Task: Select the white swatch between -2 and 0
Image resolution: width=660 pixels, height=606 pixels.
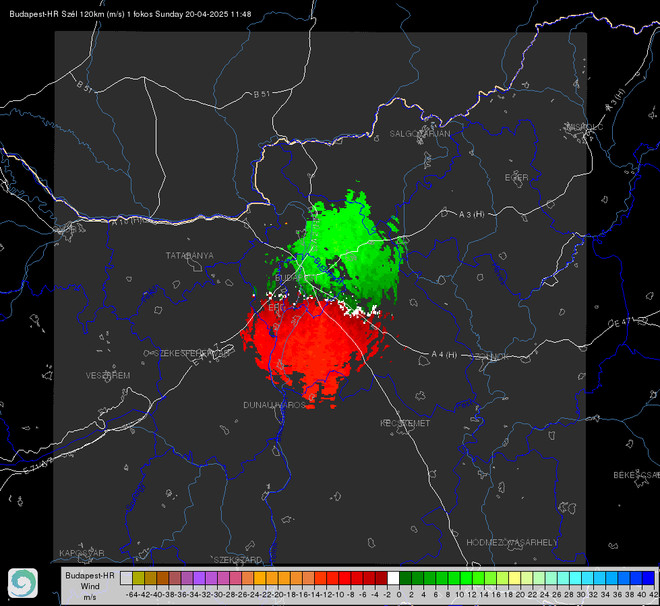Action: click(393, 578)
